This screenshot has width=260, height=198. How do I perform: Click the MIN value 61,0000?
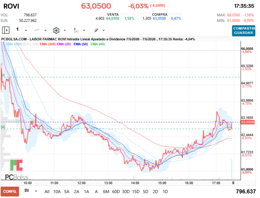click(234, 21)
